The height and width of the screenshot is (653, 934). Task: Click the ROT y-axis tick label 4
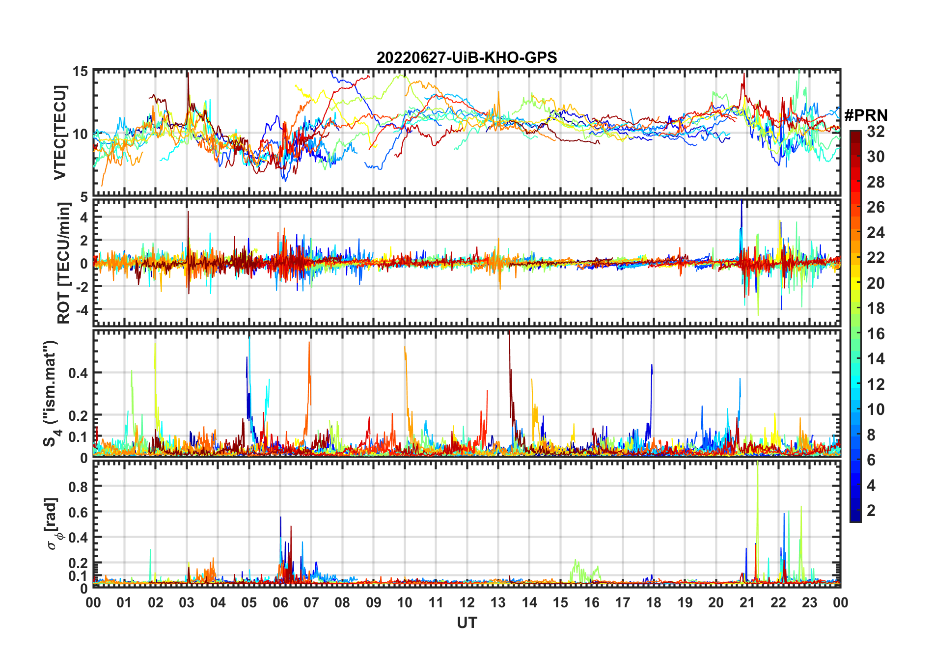point(84,217)
